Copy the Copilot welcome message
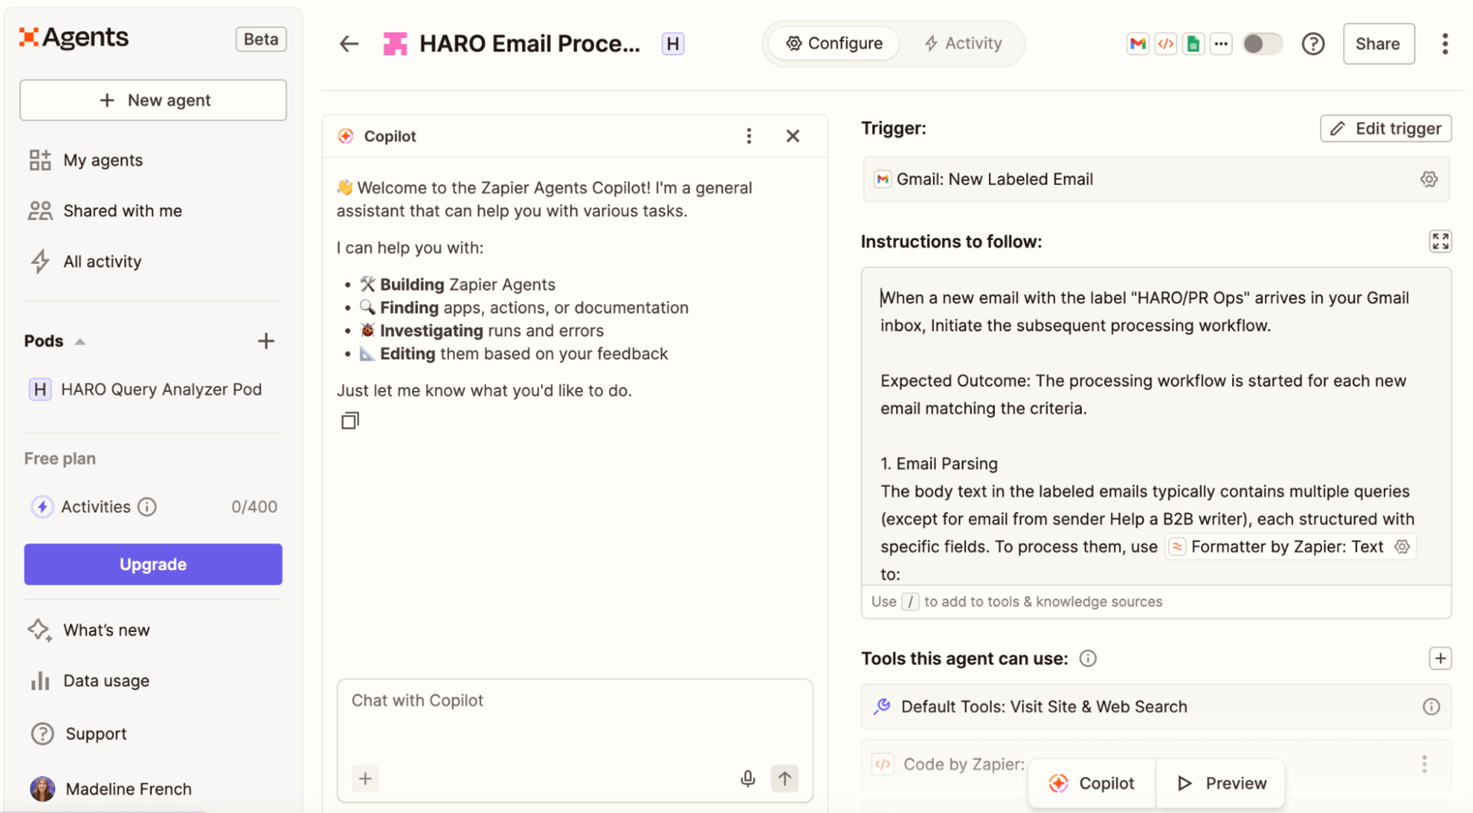1473x813 pixels. click(x=350, y=420)
